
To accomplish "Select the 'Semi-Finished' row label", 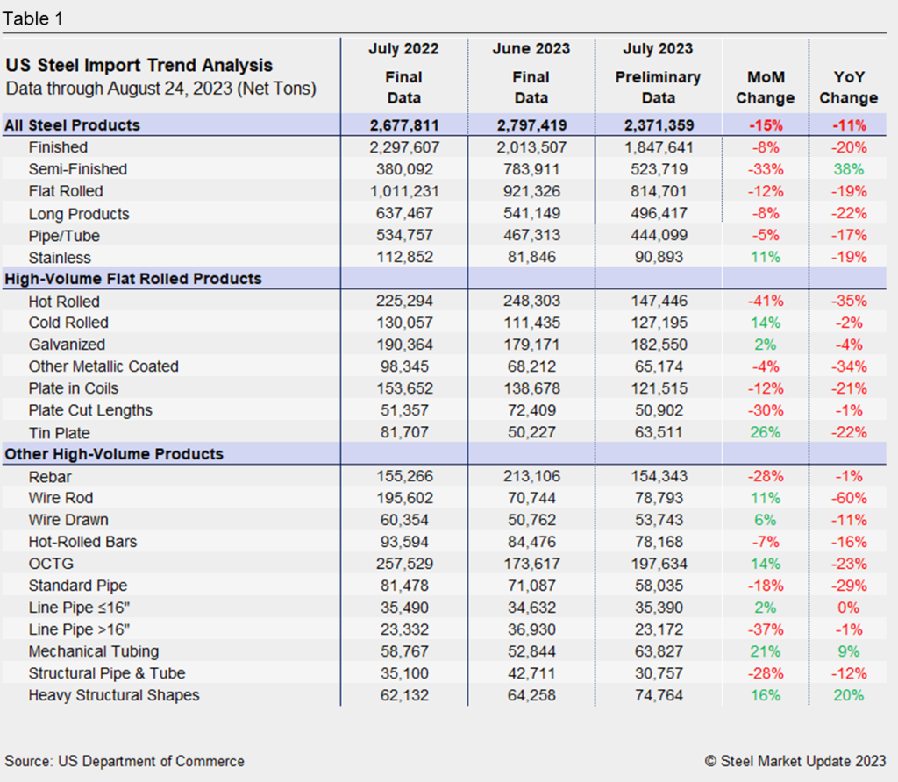I will (x=77, y=169).
